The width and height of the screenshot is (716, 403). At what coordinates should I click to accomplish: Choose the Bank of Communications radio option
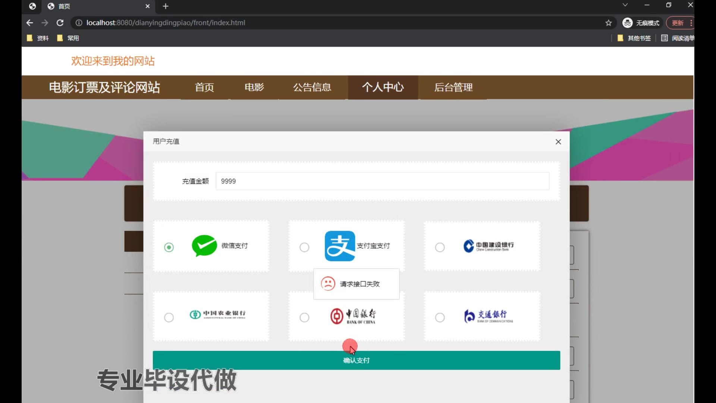(440, 318)
